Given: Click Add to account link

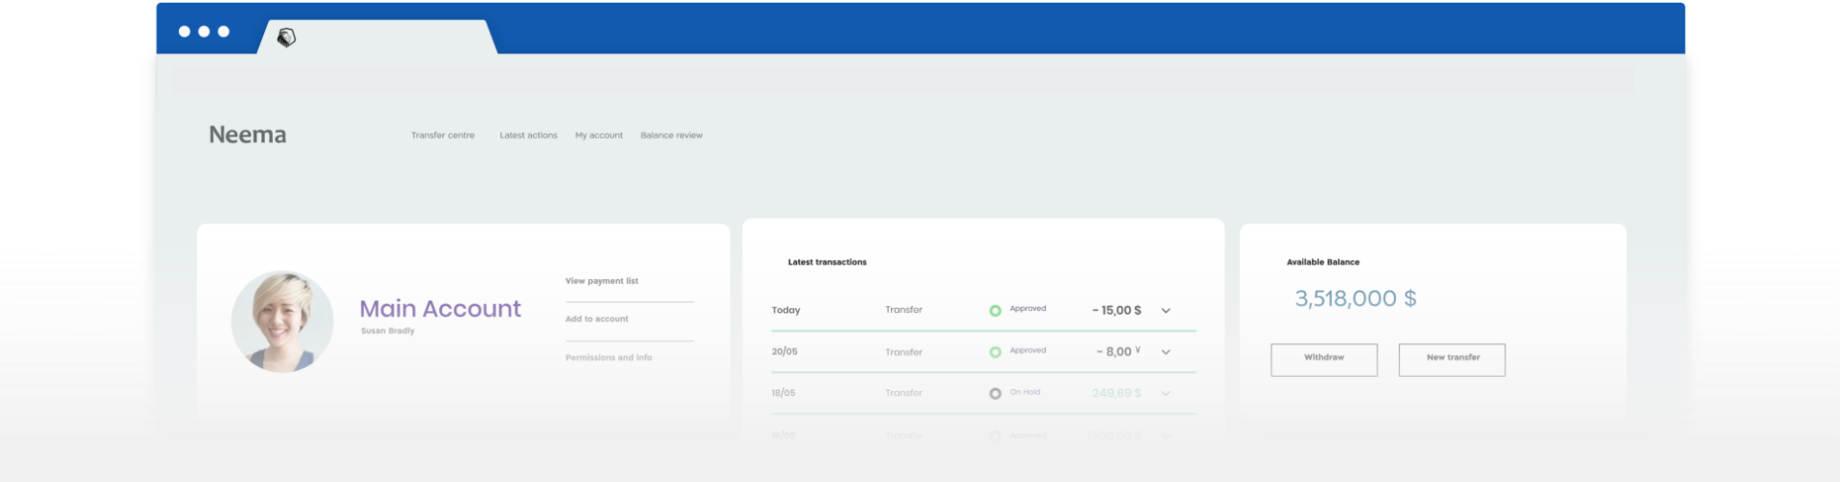Looking at the screenshot, I should (x=597, y=319).
